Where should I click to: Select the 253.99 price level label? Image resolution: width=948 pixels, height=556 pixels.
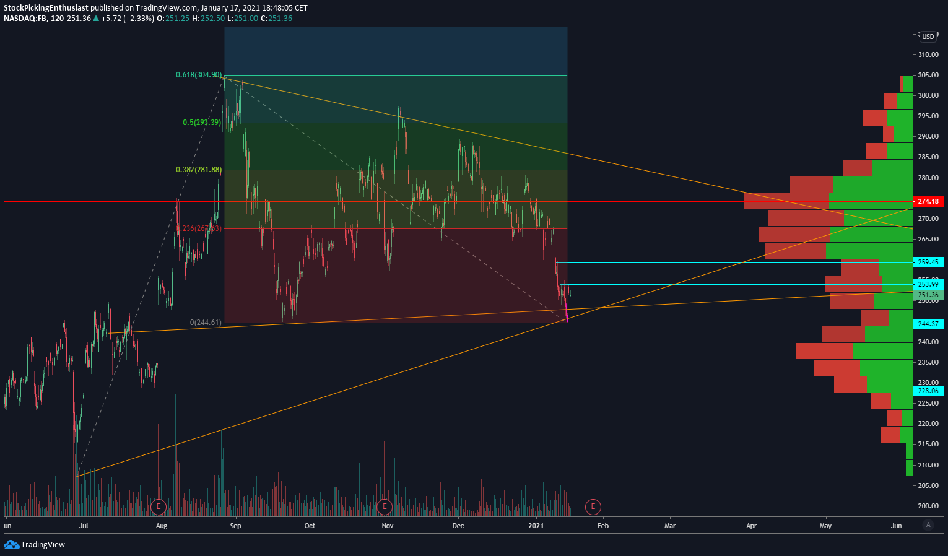tap(928, 284)
